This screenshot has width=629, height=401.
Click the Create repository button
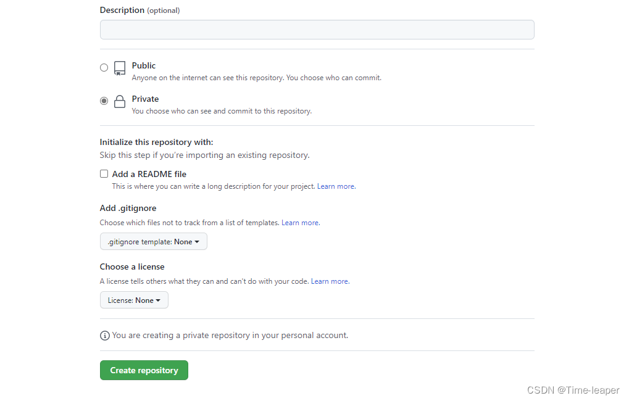(144, 370)
